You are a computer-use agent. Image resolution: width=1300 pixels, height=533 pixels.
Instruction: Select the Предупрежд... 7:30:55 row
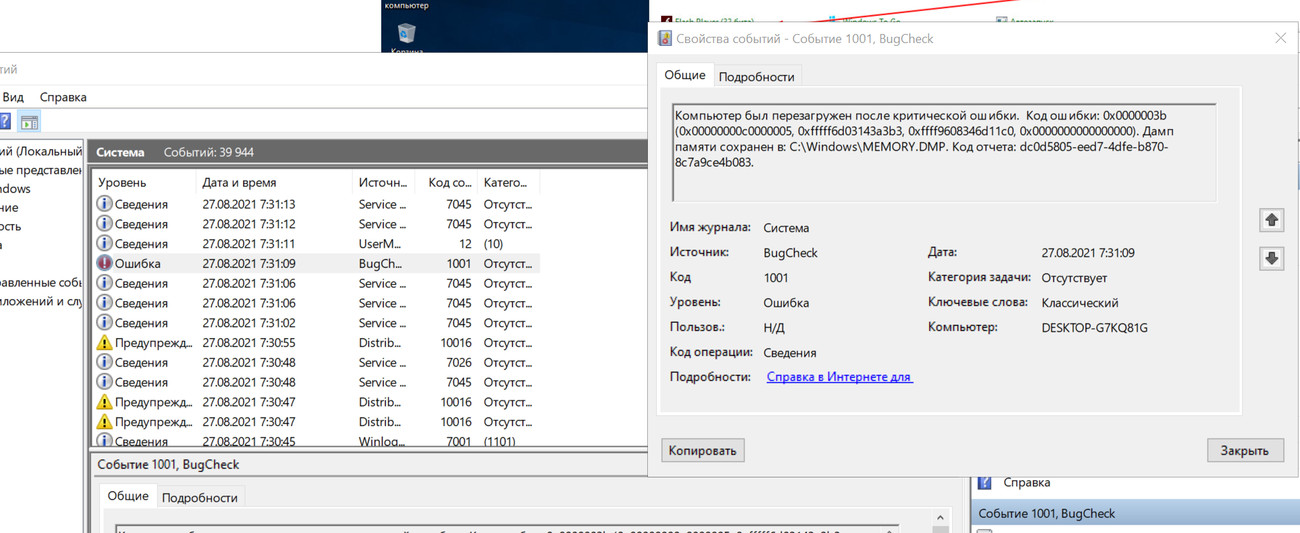(x=317, y=343)
